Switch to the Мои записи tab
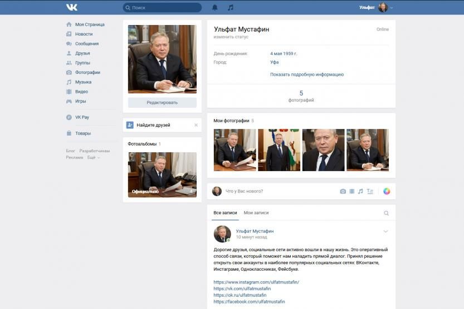 tap(256, 213)
